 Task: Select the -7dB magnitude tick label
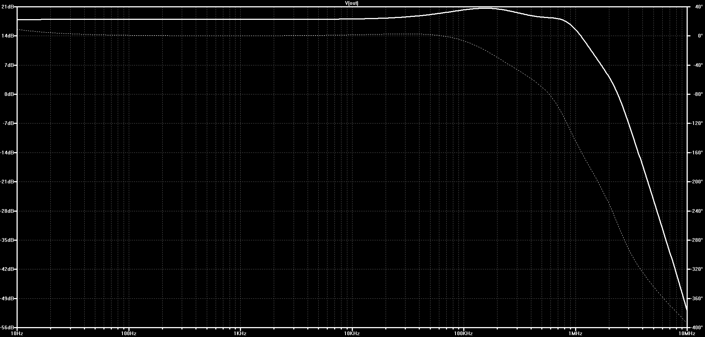[x=8, y=123]
